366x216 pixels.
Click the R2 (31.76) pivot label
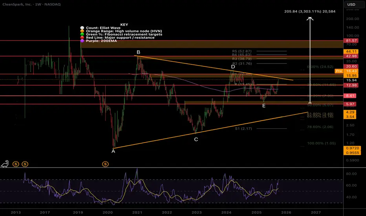tap(242, 64)
